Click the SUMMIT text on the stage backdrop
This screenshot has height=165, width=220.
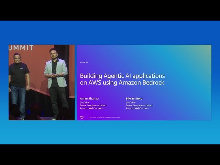(21, 48)
